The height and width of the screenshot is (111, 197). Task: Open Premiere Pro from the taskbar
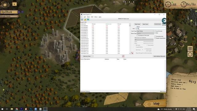click(x=21, y=109)
